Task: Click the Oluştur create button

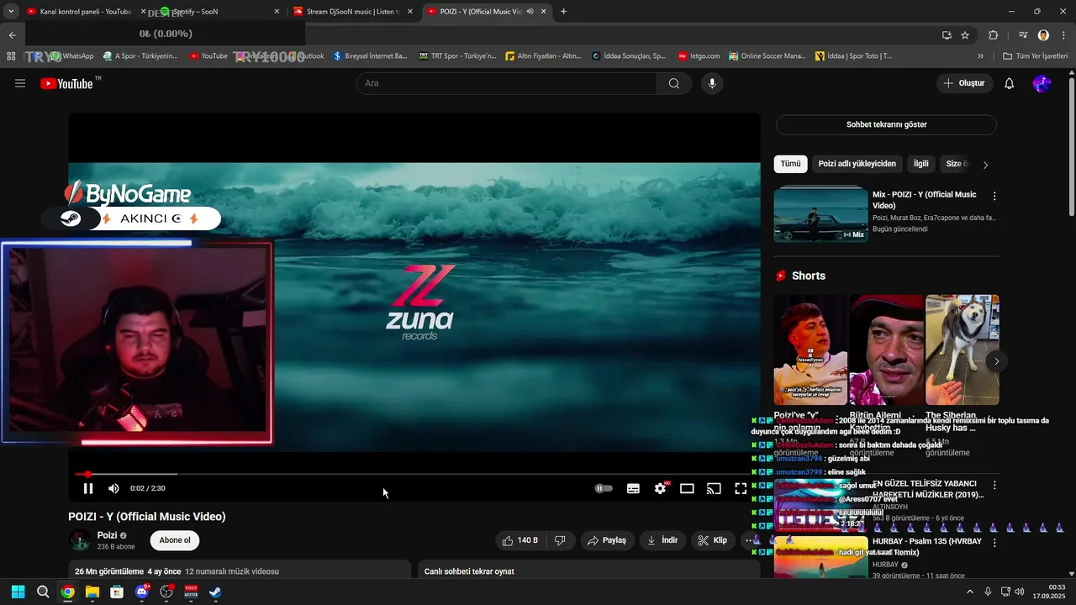Action: pos(964,83)
